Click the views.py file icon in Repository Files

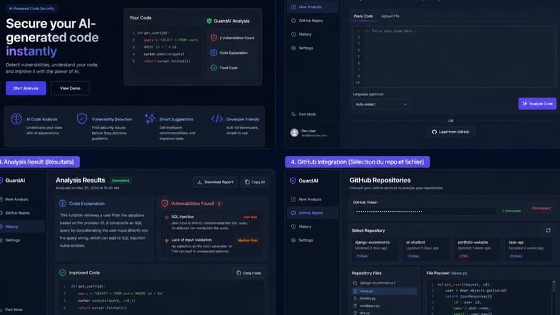coord(355,291)
